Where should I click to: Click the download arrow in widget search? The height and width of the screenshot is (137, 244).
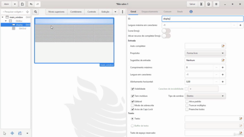(27, 12)
